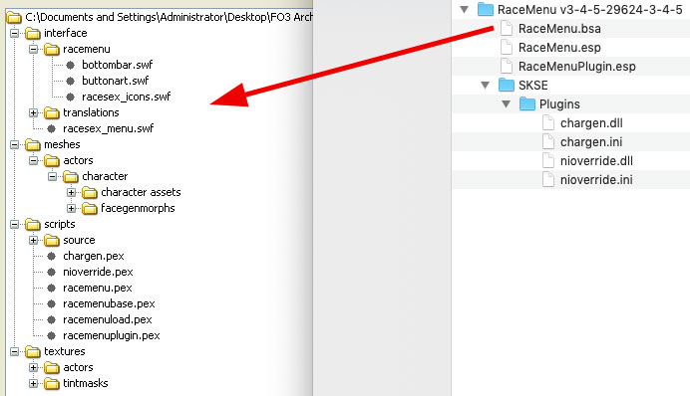Select racemenuload.pex in scripts
Viewport: 690px width, 396px height.
[108, 319]
